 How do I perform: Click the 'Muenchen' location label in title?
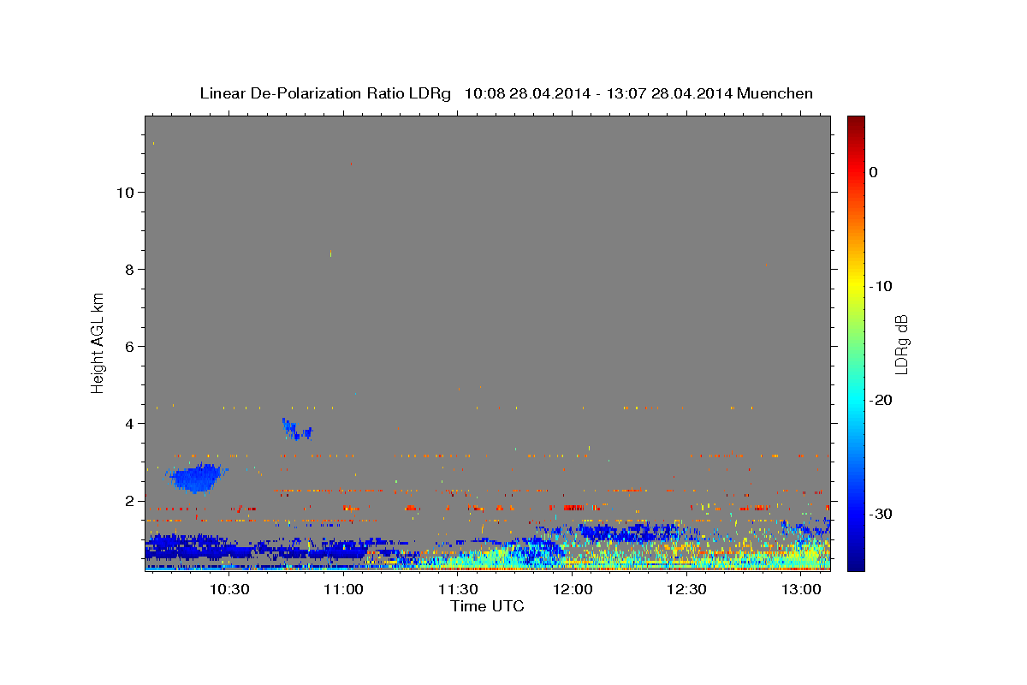coord(775,93)
